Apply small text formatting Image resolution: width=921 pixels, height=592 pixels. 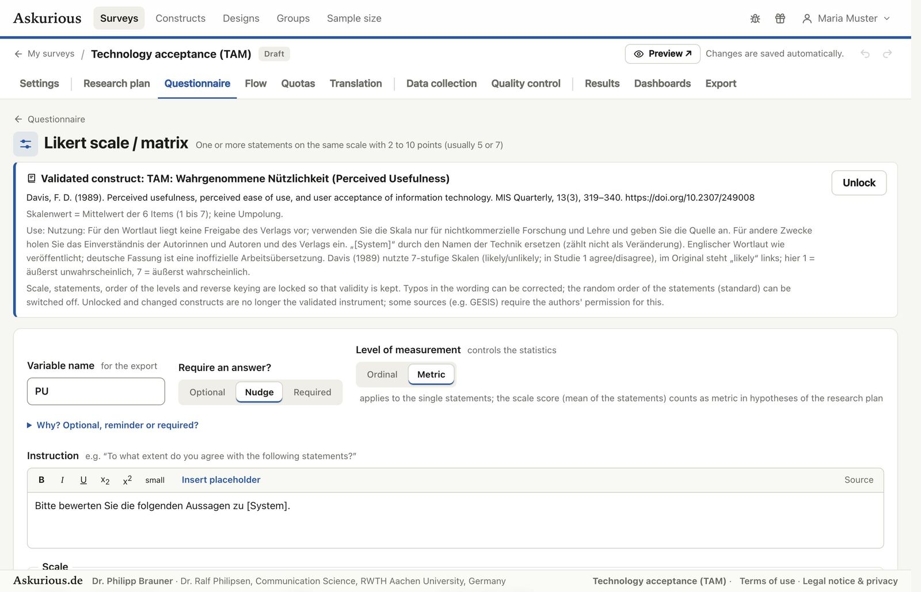(x=155, y=480)
